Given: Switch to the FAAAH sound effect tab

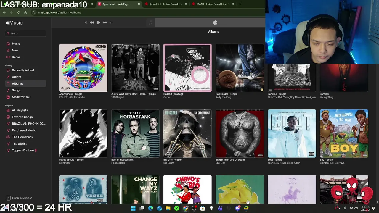Looking at the screenshot, I should (213, 4).
